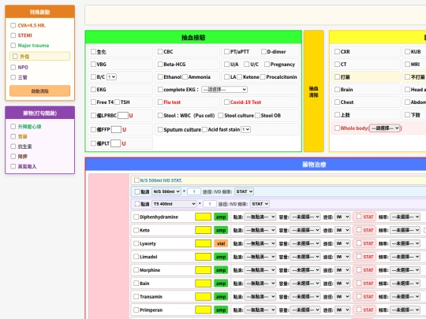Image resolution: width=426 pixels, height=319 pixels.
Task: Open the complete EKG dropdown
Action: coord(224,90)
